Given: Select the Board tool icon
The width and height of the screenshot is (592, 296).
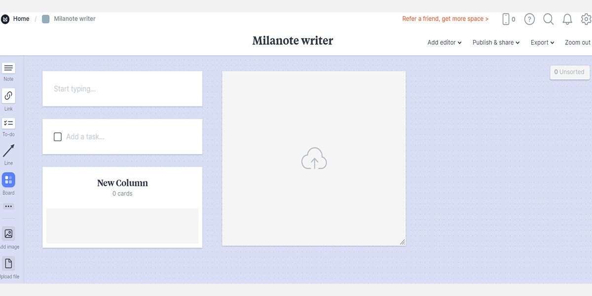Looking at the screenshot, I should (x=8, y=180).
